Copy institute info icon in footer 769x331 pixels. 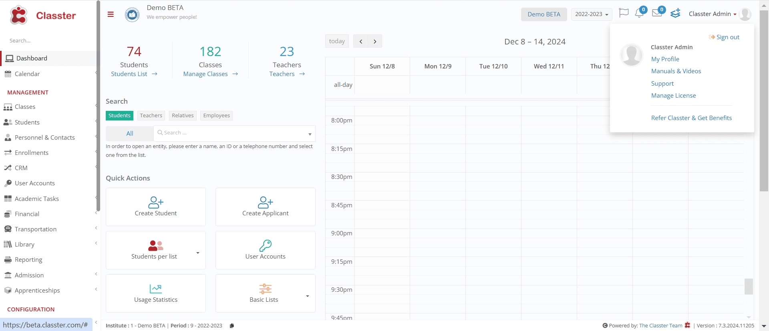point(232,325)
